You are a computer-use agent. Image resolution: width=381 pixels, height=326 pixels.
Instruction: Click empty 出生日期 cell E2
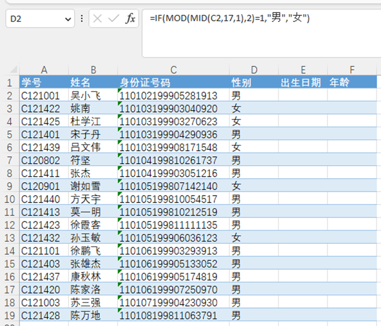point(303,95)
